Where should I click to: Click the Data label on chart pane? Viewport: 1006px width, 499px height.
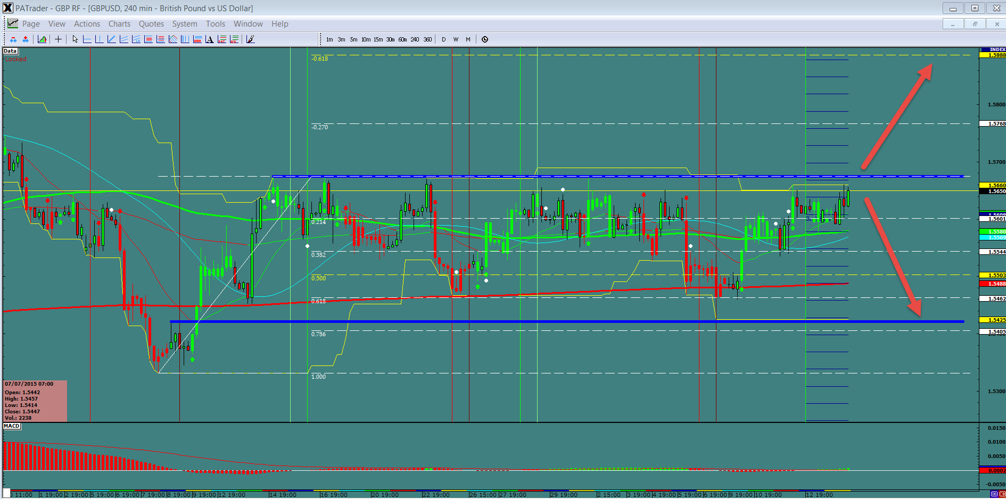click(x=10, y=51)
